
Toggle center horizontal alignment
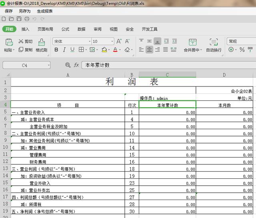pos(149,50)
